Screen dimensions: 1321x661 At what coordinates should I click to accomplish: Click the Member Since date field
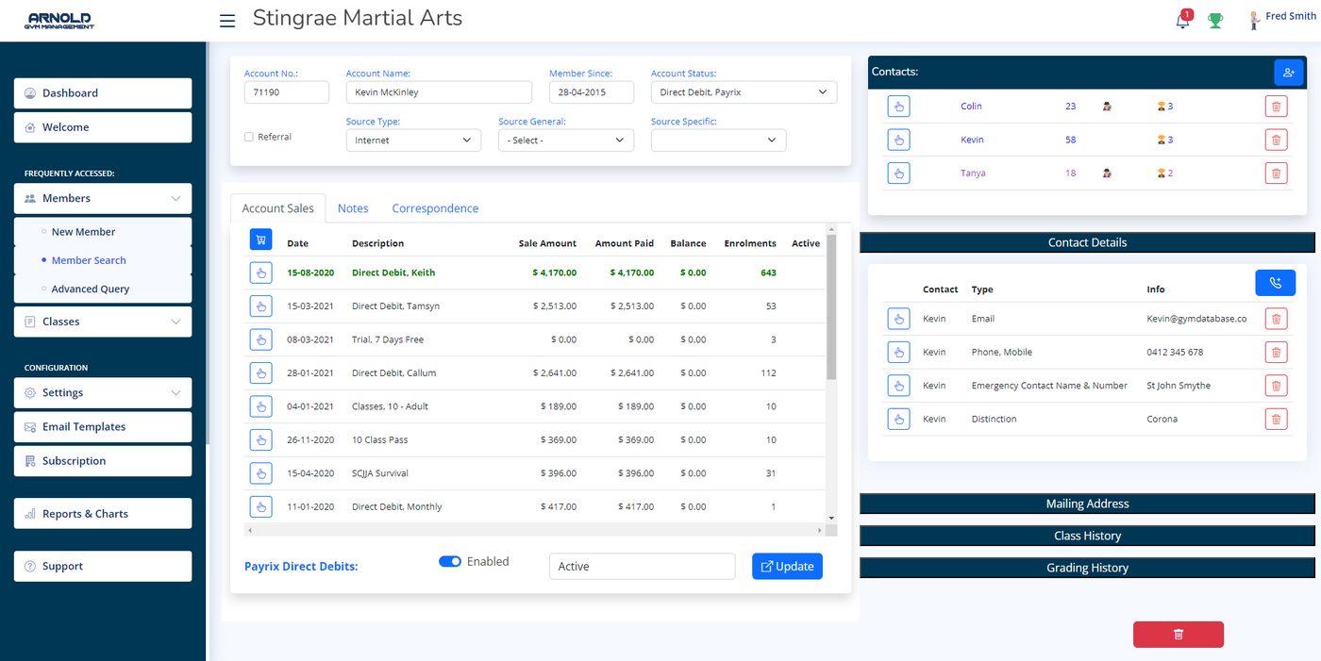point(591,92)
